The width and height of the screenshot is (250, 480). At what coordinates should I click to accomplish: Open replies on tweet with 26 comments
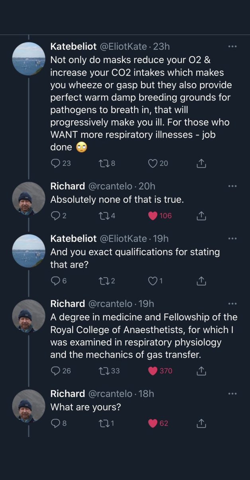[56, 371]
